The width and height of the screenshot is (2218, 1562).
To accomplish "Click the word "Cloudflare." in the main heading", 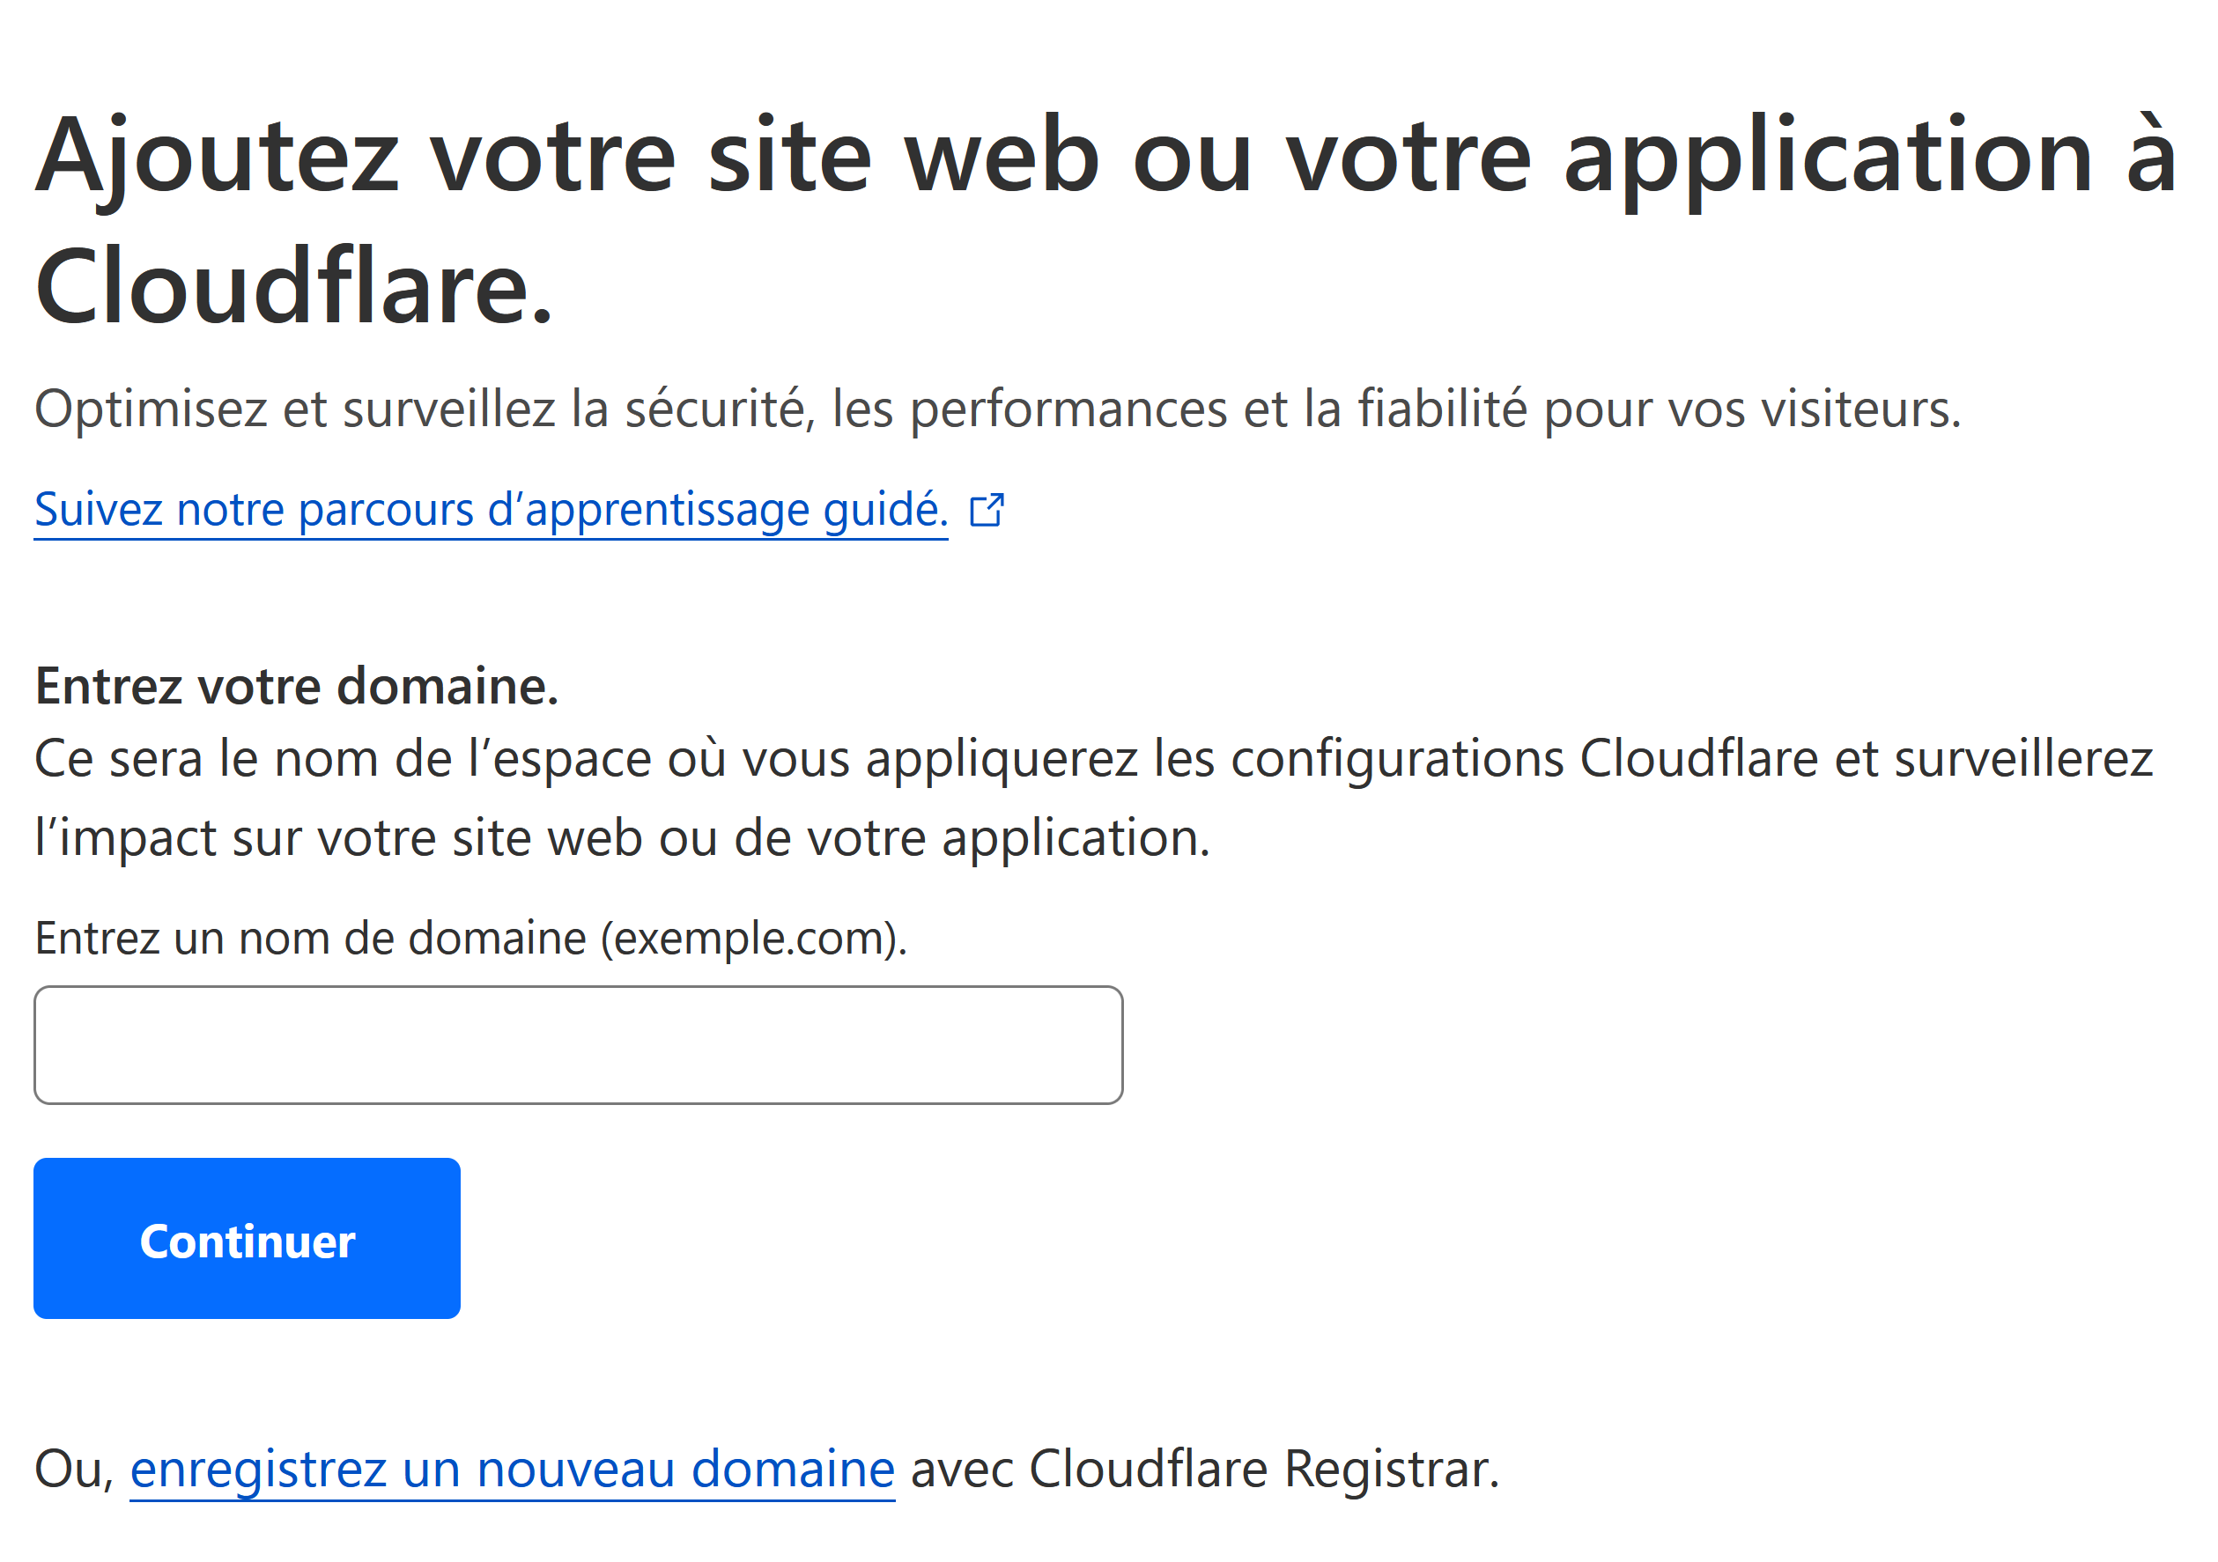I will pyautogui.click(x=293, y=288).
